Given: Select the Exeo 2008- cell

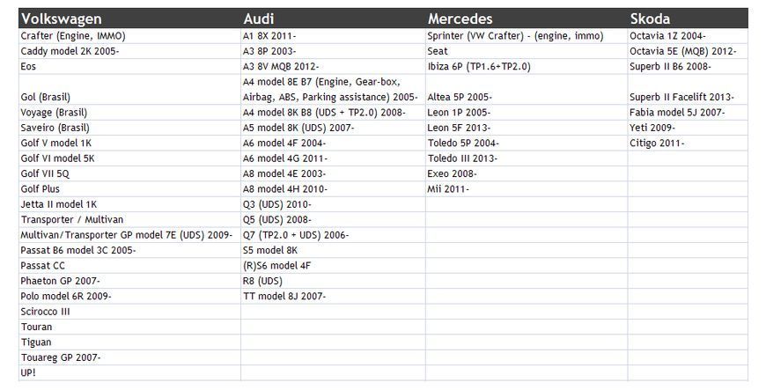Looking at the screenshot, I should pos(527,174).
